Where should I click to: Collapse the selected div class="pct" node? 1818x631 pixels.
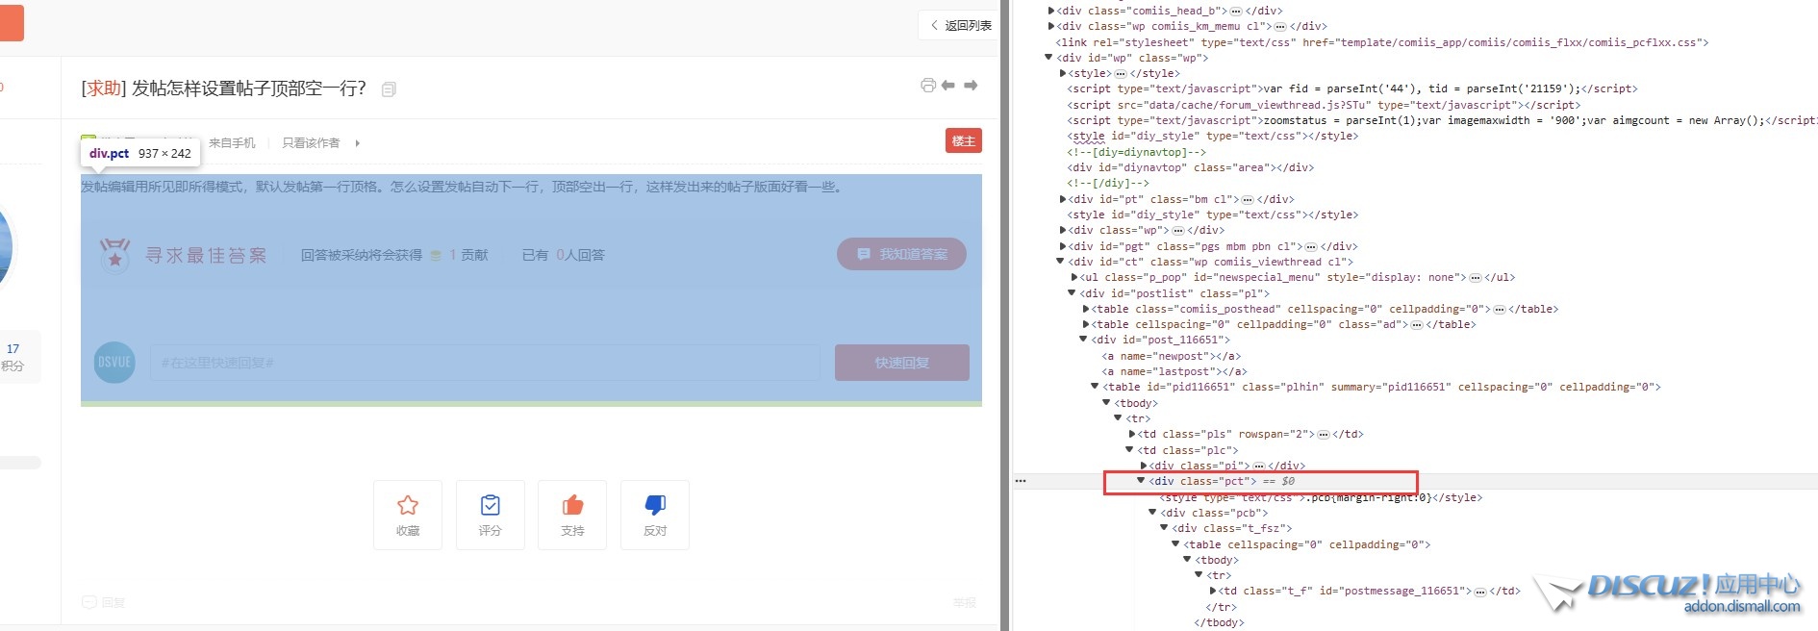point(1141,481)
